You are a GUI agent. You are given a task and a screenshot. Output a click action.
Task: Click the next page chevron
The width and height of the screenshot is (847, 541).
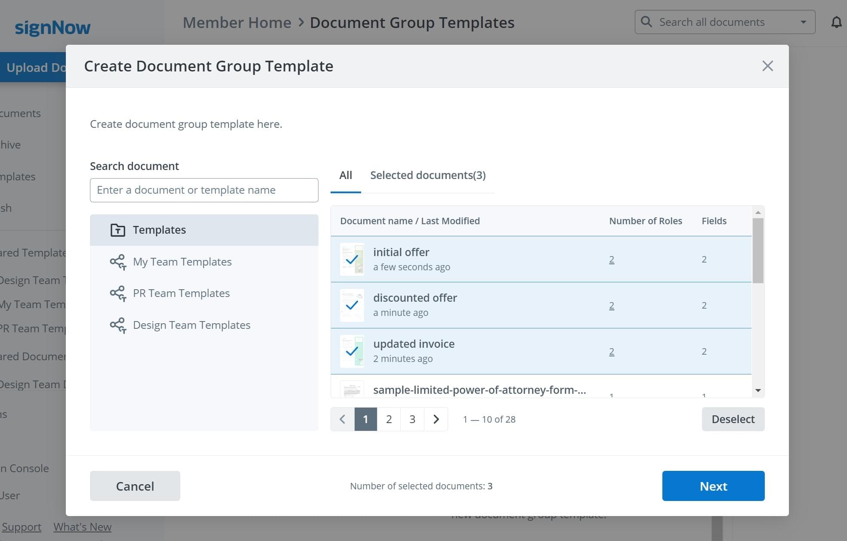436,419
